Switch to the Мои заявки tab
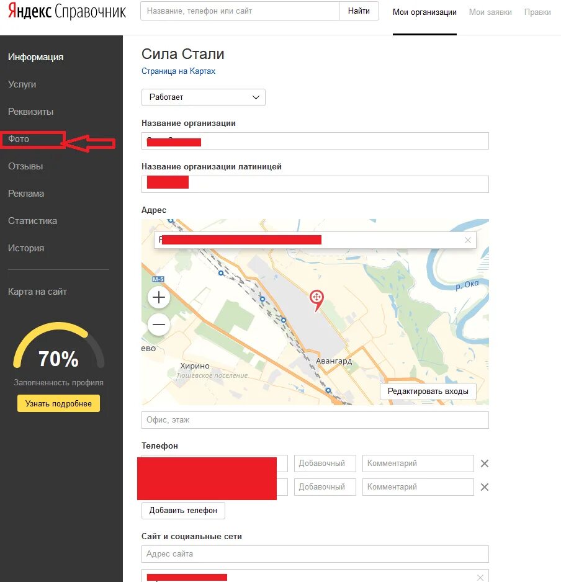The image size is (561, 582). (x=490, y=12)
